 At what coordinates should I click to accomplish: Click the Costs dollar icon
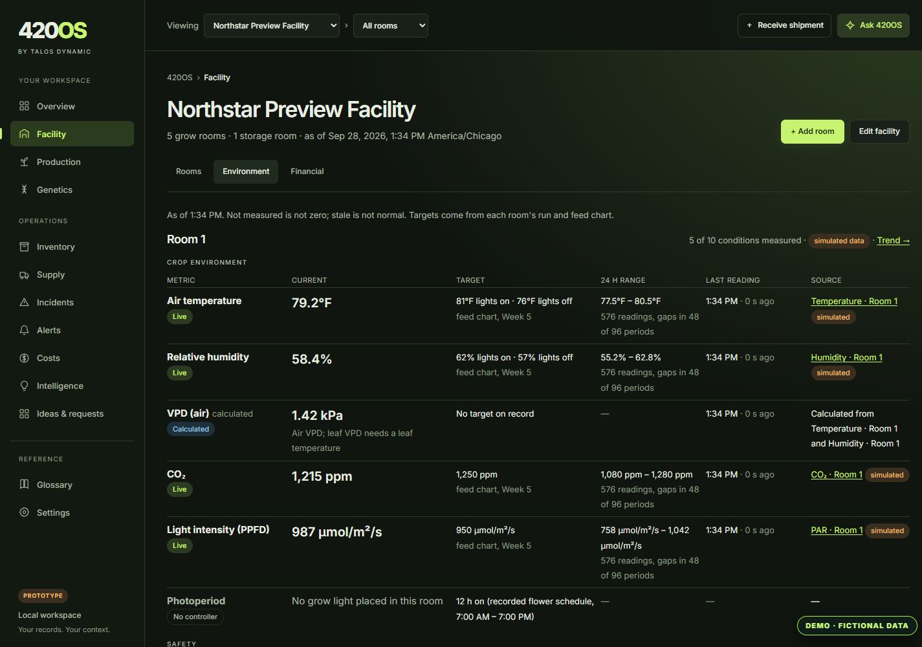pos(24,358)
